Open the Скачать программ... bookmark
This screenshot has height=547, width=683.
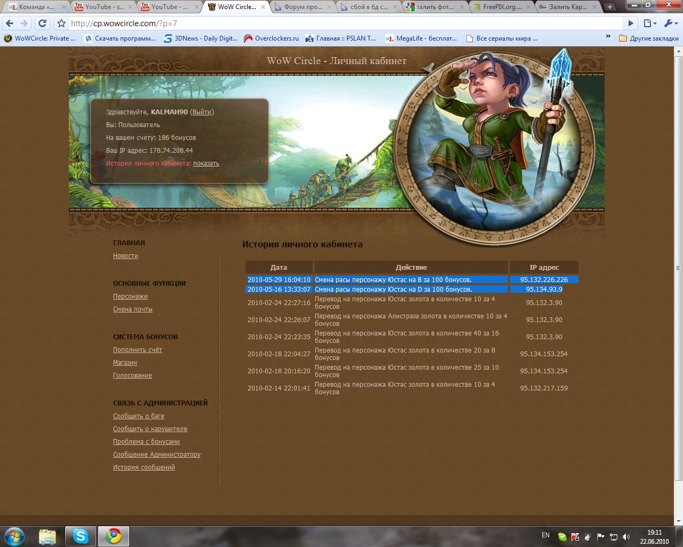point(120,38)
